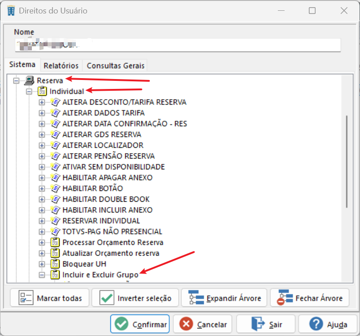Viewport: 360px width, 336px height.
Task: Click the tree vertical scrollbar thumb
Action: 347,162
